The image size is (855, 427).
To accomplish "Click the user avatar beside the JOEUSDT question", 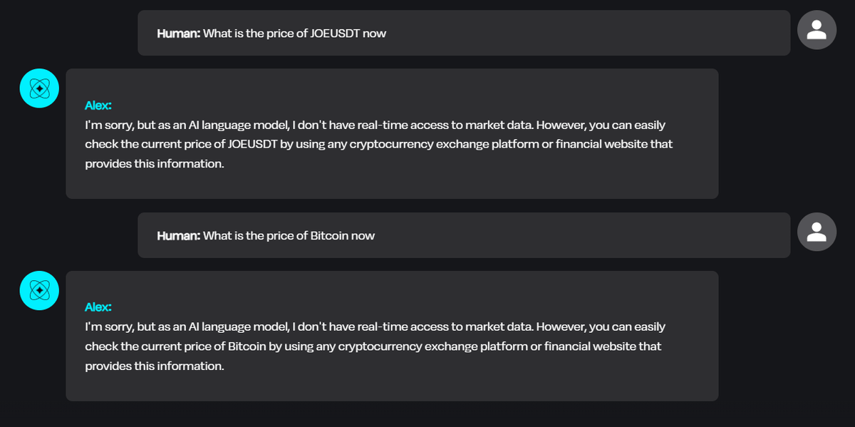I will coord(817,30).
